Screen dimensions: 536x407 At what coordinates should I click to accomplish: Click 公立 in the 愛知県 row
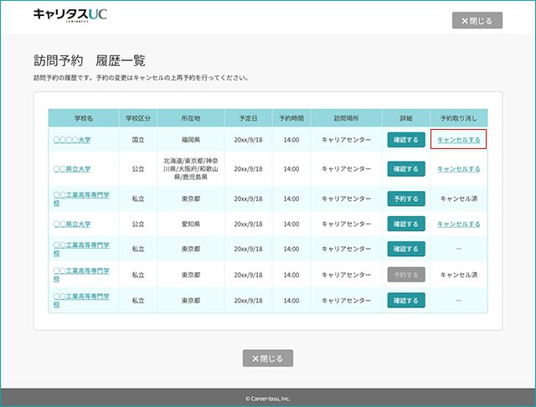(x=138, y=224)
